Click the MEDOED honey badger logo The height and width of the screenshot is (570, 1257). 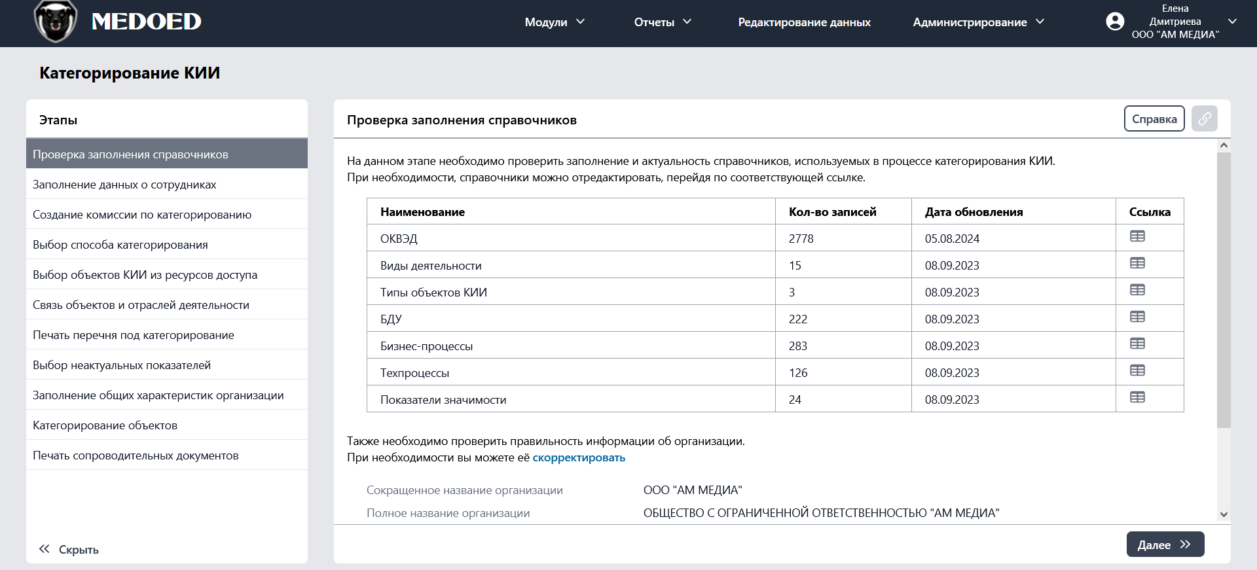click(x=56, y=22)
